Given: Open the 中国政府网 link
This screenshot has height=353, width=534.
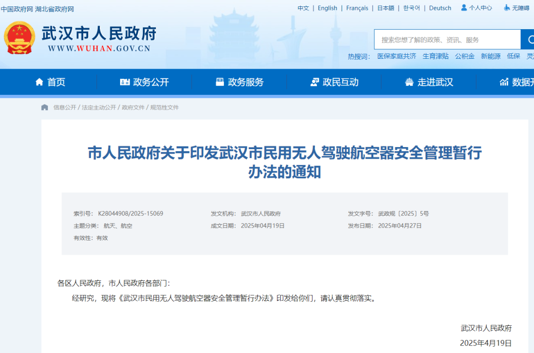Looking at the screenshot, I should [17, 9].
